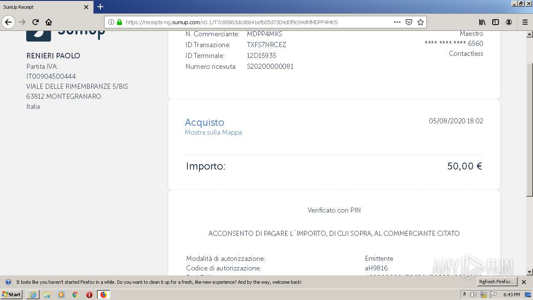
Task: Open the Library view
Action: coord(482,22)
